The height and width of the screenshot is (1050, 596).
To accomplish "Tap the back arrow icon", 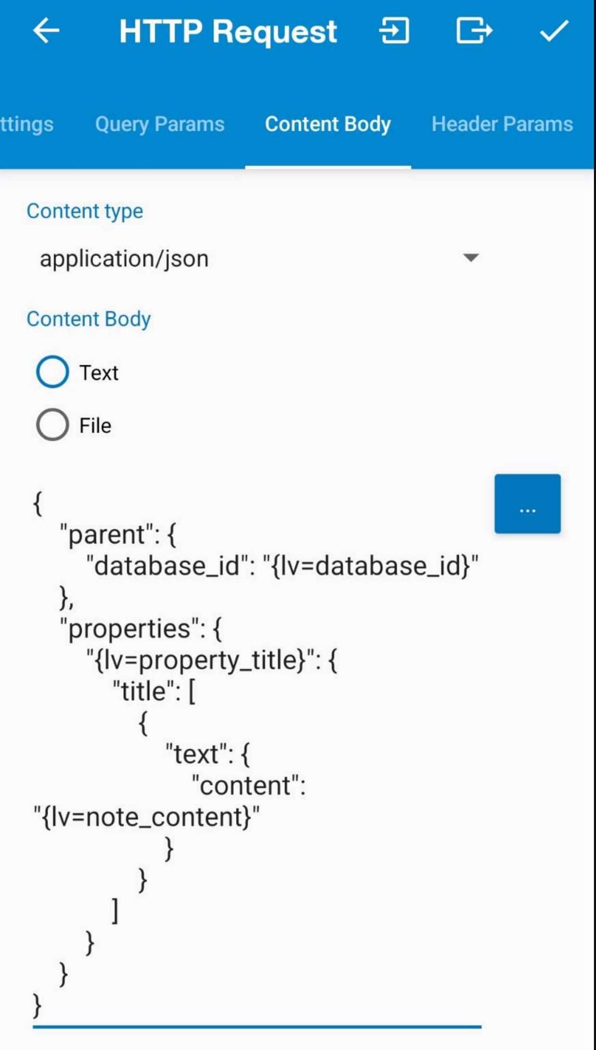I will click(46, 31).
